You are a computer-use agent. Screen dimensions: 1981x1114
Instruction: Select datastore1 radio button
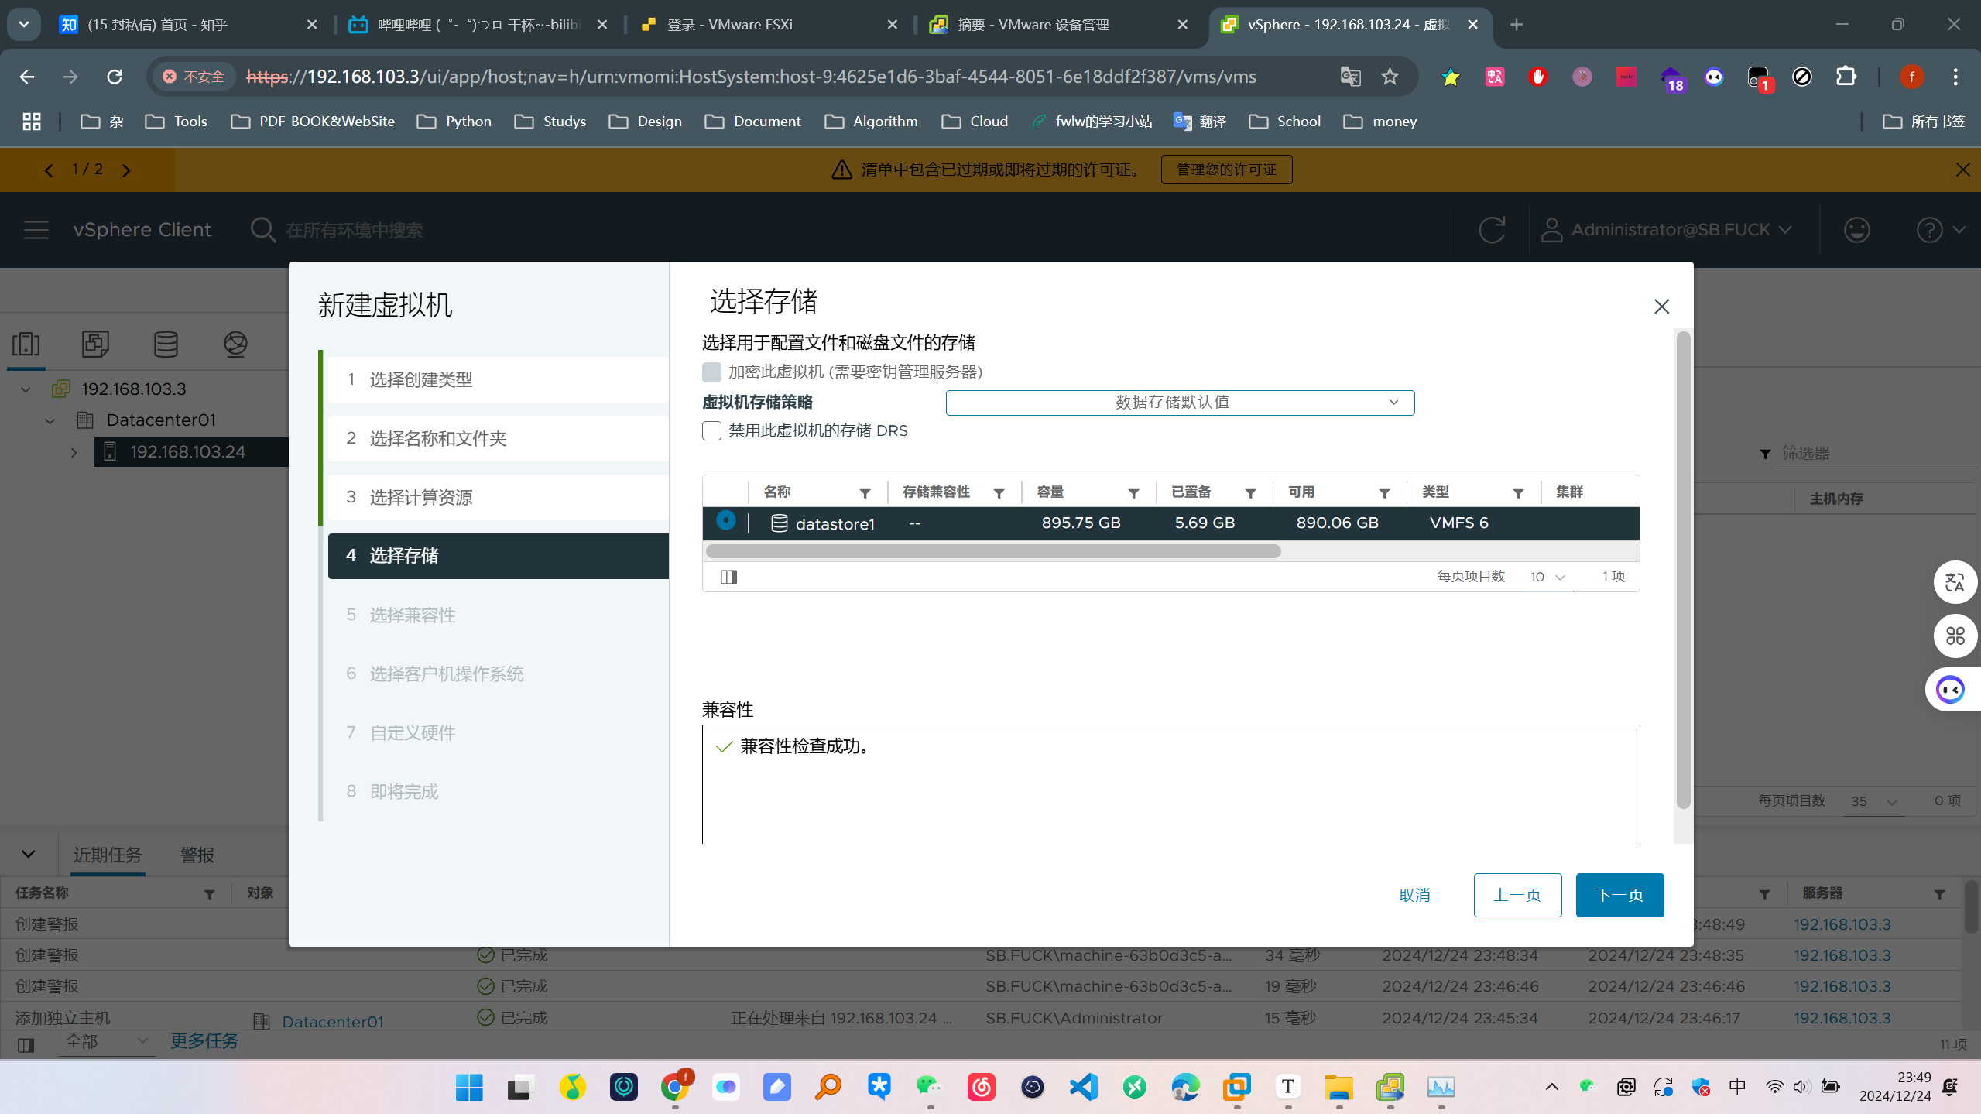click(725, 521)
